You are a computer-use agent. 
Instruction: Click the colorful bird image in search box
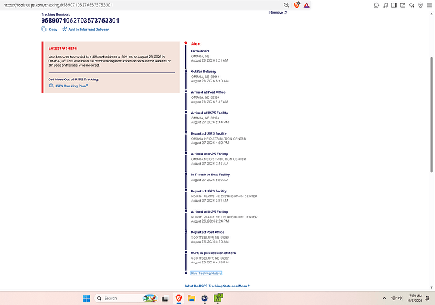tap(150, 298)
